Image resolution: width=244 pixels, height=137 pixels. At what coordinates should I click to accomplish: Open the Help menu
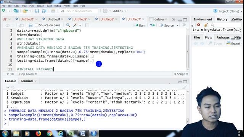[x=83, y=6]
